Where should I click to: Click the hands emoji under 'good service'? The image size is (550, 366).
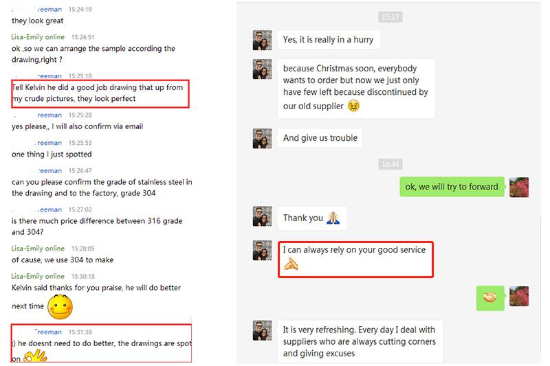point(291,264)
